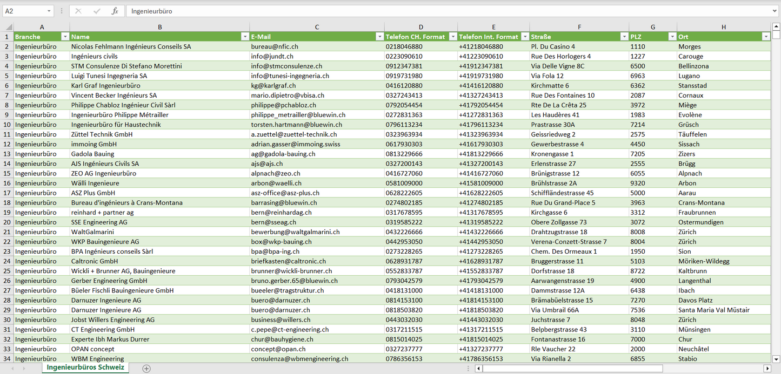The height and width of the screenshot is (374, 781).
Task: Open the Ort column filter dropdown
Action: coord(765,37)
